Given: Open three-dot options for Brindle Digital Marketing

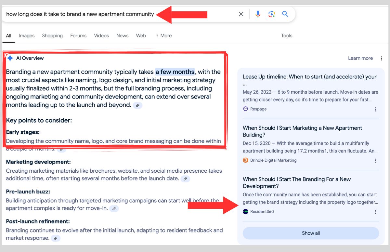Looking at the screenshot, I should pyautogui.click(x=375, y=161).
